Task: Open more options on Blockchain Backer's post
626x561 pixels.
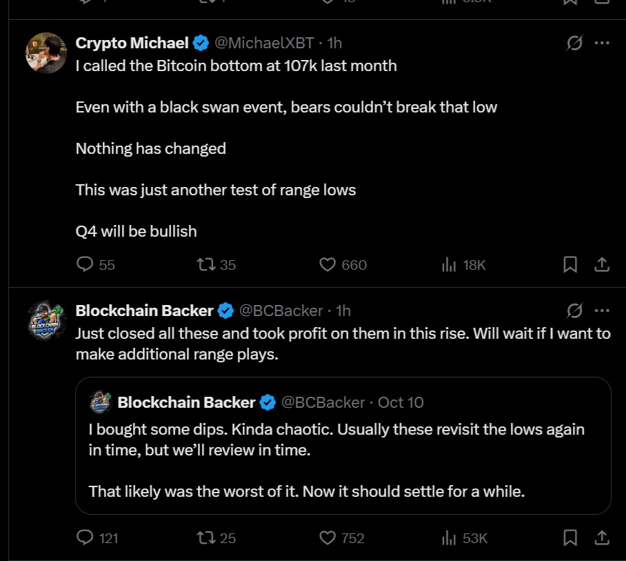Action: (602, 311)
